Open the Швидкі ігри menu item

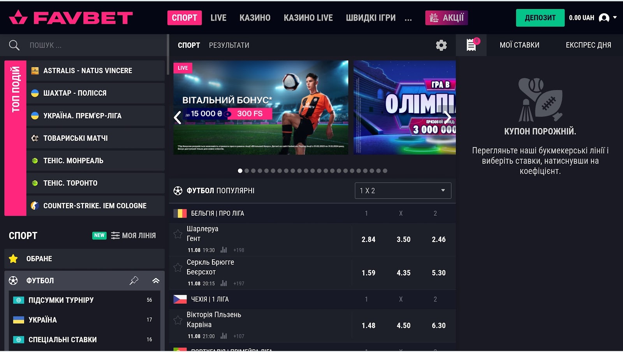[371, 18]
